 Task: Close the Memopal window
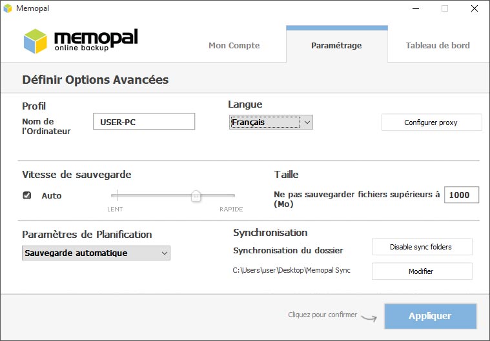click(x=475, y=8)
